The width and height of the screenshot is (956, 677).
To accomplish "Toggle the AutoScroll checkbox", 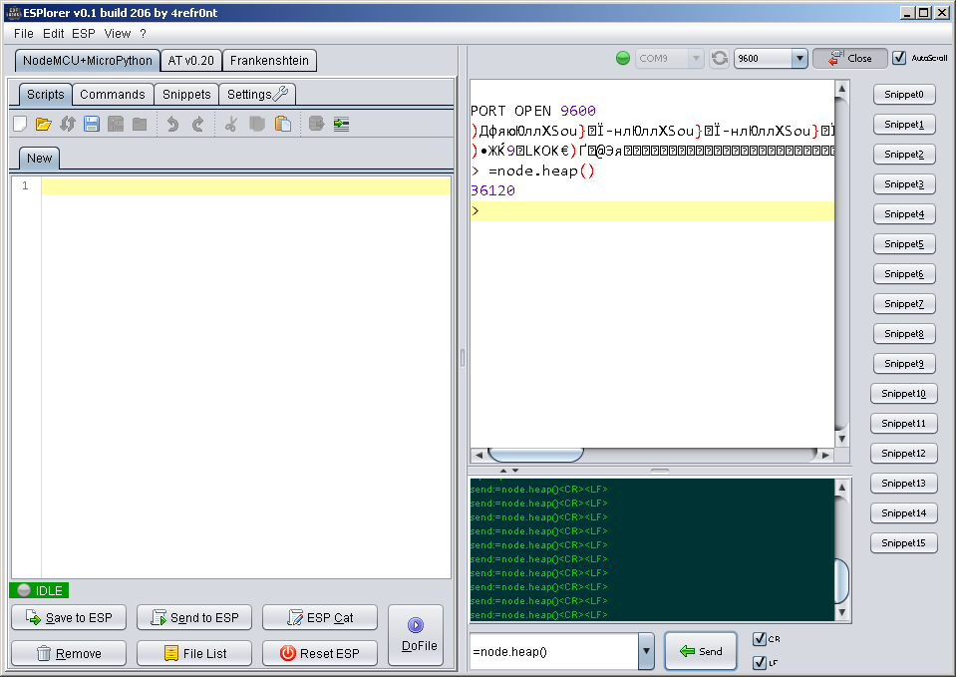I will click(899, 58).
